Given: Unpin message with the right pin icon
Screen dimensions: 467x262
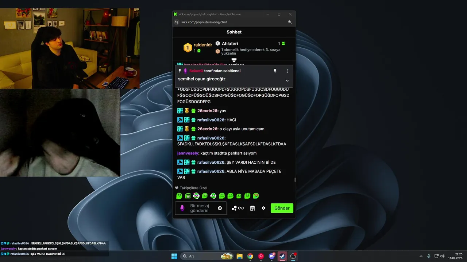Looking at the screenshot, I should 275,71.
